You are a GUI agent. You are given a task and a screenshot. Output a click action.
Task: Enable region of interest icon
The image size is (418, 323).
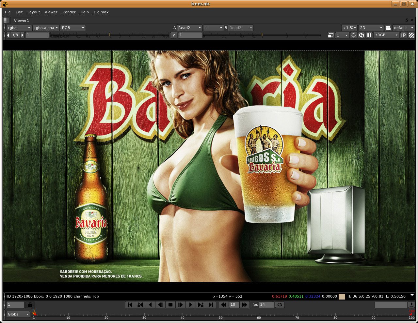point(354,35)
